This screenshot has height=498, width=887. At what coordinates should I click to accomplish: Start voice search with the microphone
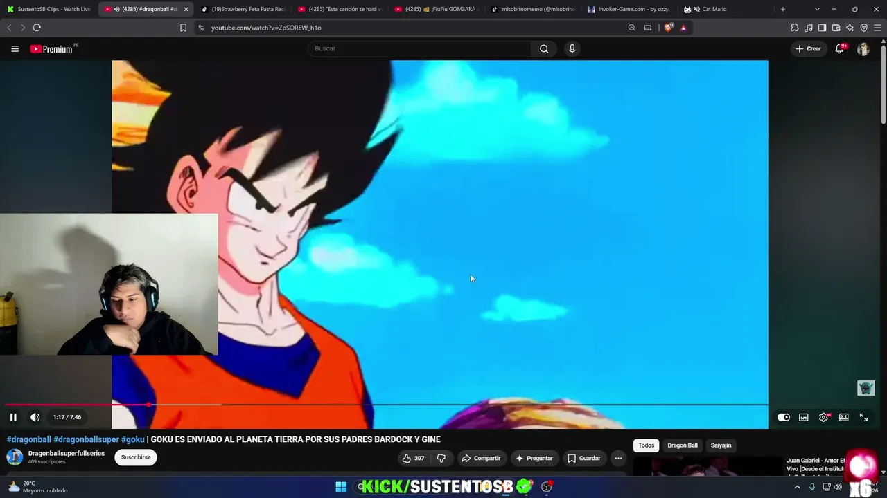pos(572,48)
